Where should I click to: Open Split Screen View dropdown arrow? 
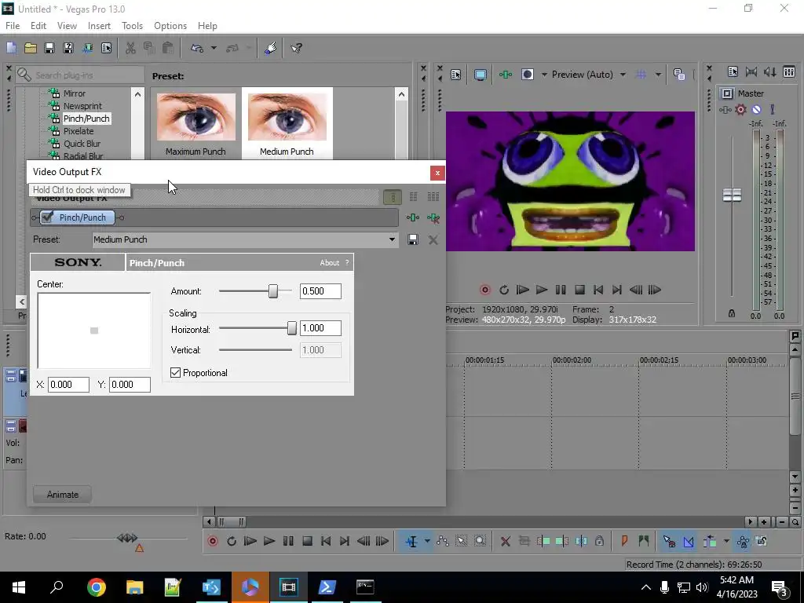point(544,75)
